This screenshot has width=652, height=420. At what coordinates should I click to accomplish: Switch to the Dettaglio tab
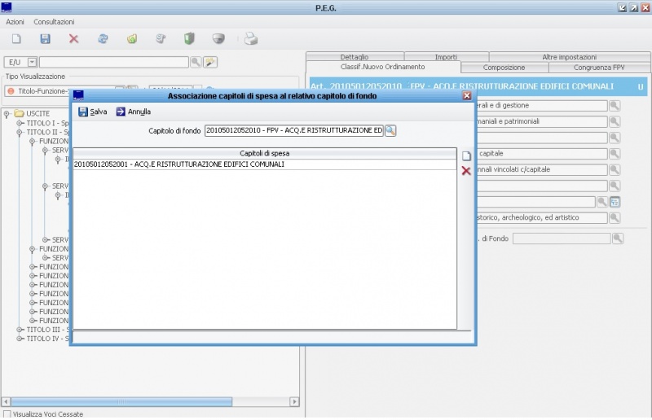[355, 57]
